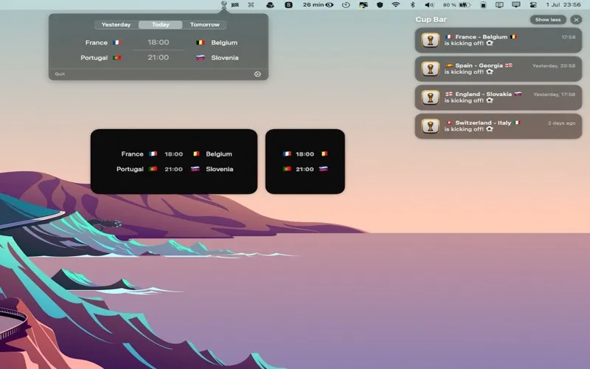Screen dimensions: 590x369
Task: Click the Cup Bar notification heading
Action: (431, 20)
